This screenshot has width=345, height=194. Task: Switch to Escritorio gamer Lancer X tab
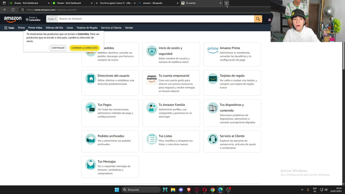coord(116,3)
